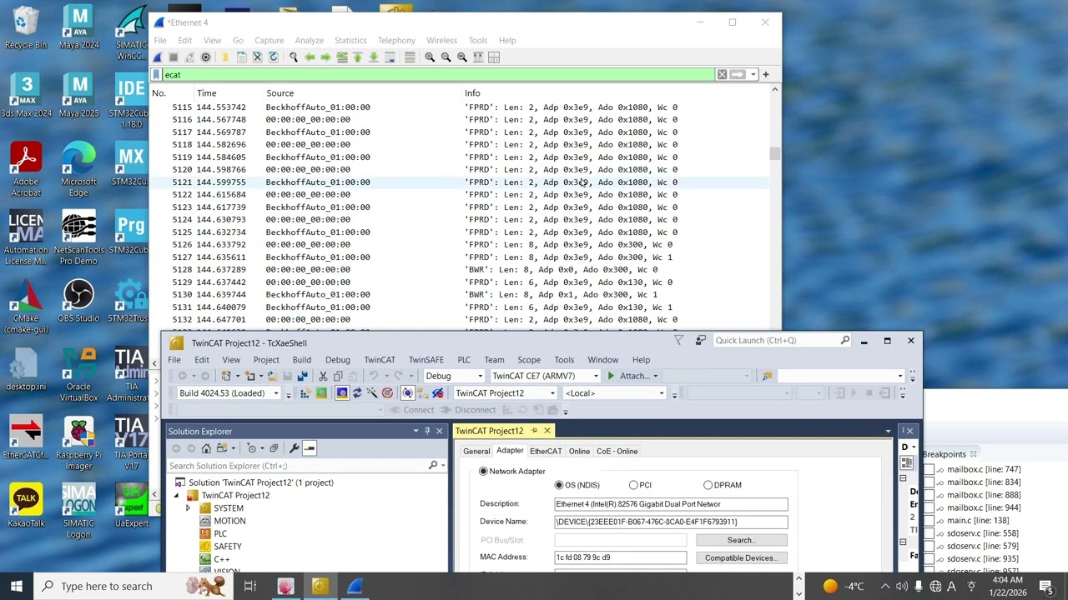This screenshot has width=1068, height=600.
Task: Click Wireshark Time column header
Action: [x=206, y=93]
